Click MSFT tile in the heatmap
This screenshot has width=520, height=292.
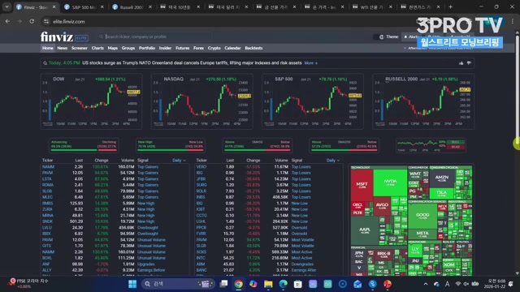click(362, 186)
